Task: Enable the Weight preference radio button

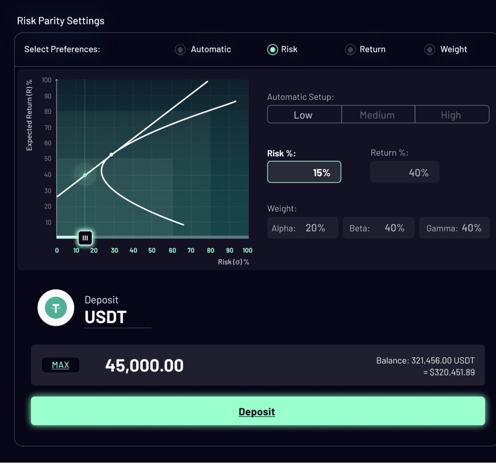Action: tap(429, 50)
